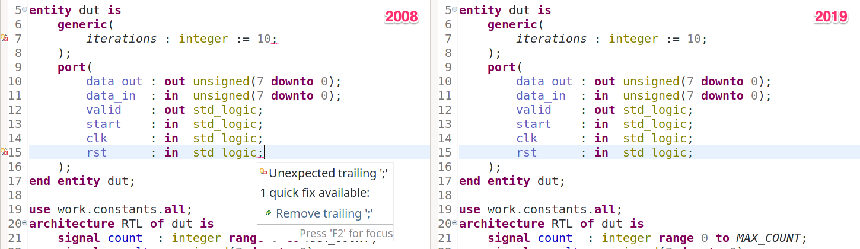This screenshot has height=249, width=860.
Task: Click MAX_COUNT constant in 2019 editor
Action: (x=770, y=238)
